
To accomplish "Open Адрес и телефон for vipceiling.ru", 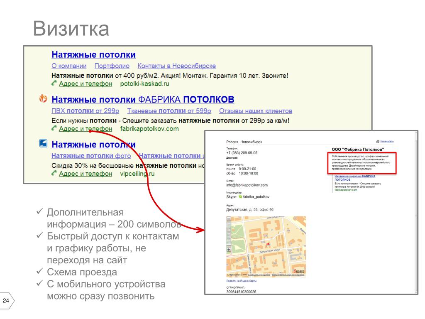I will (85, 174).
